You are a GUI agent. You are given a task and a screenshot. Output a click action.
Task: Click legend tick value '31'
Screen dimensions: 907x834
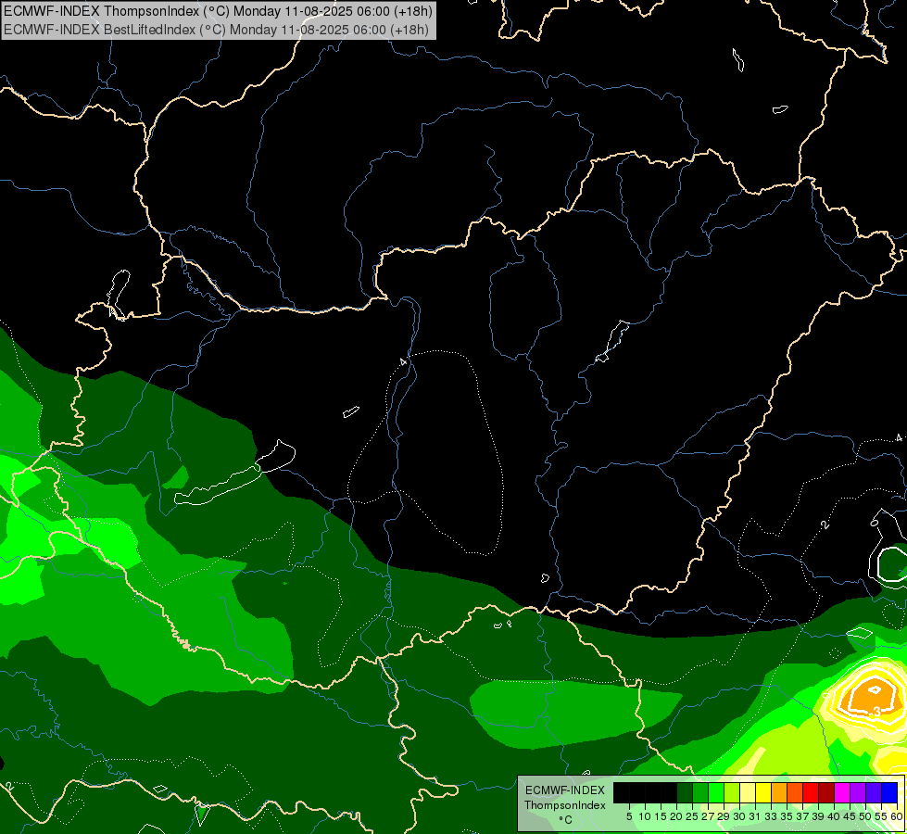[x=755, y=816]
